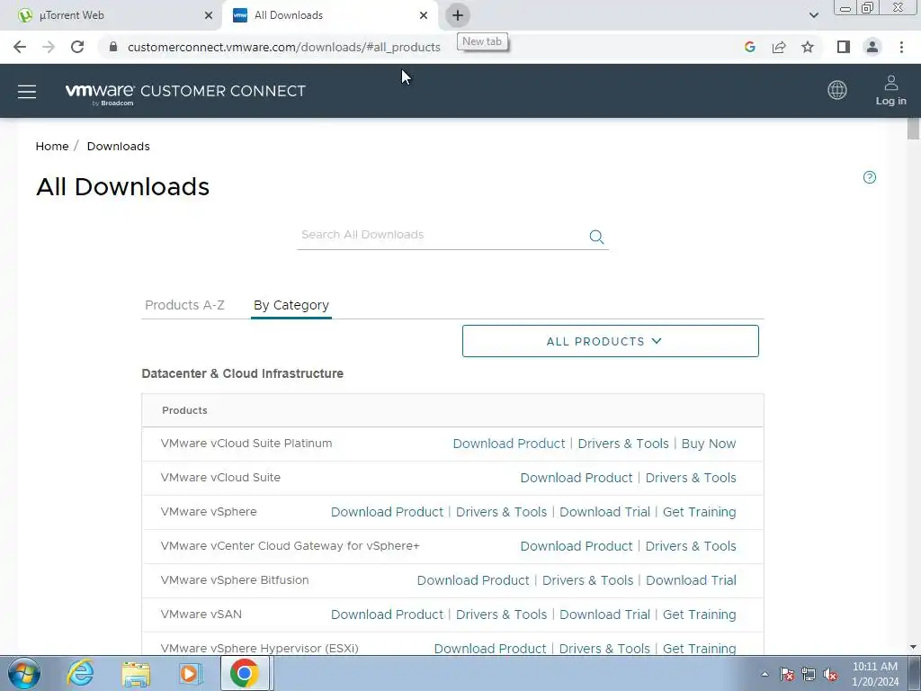Click the page vertical scrollbar thumb

913,128
